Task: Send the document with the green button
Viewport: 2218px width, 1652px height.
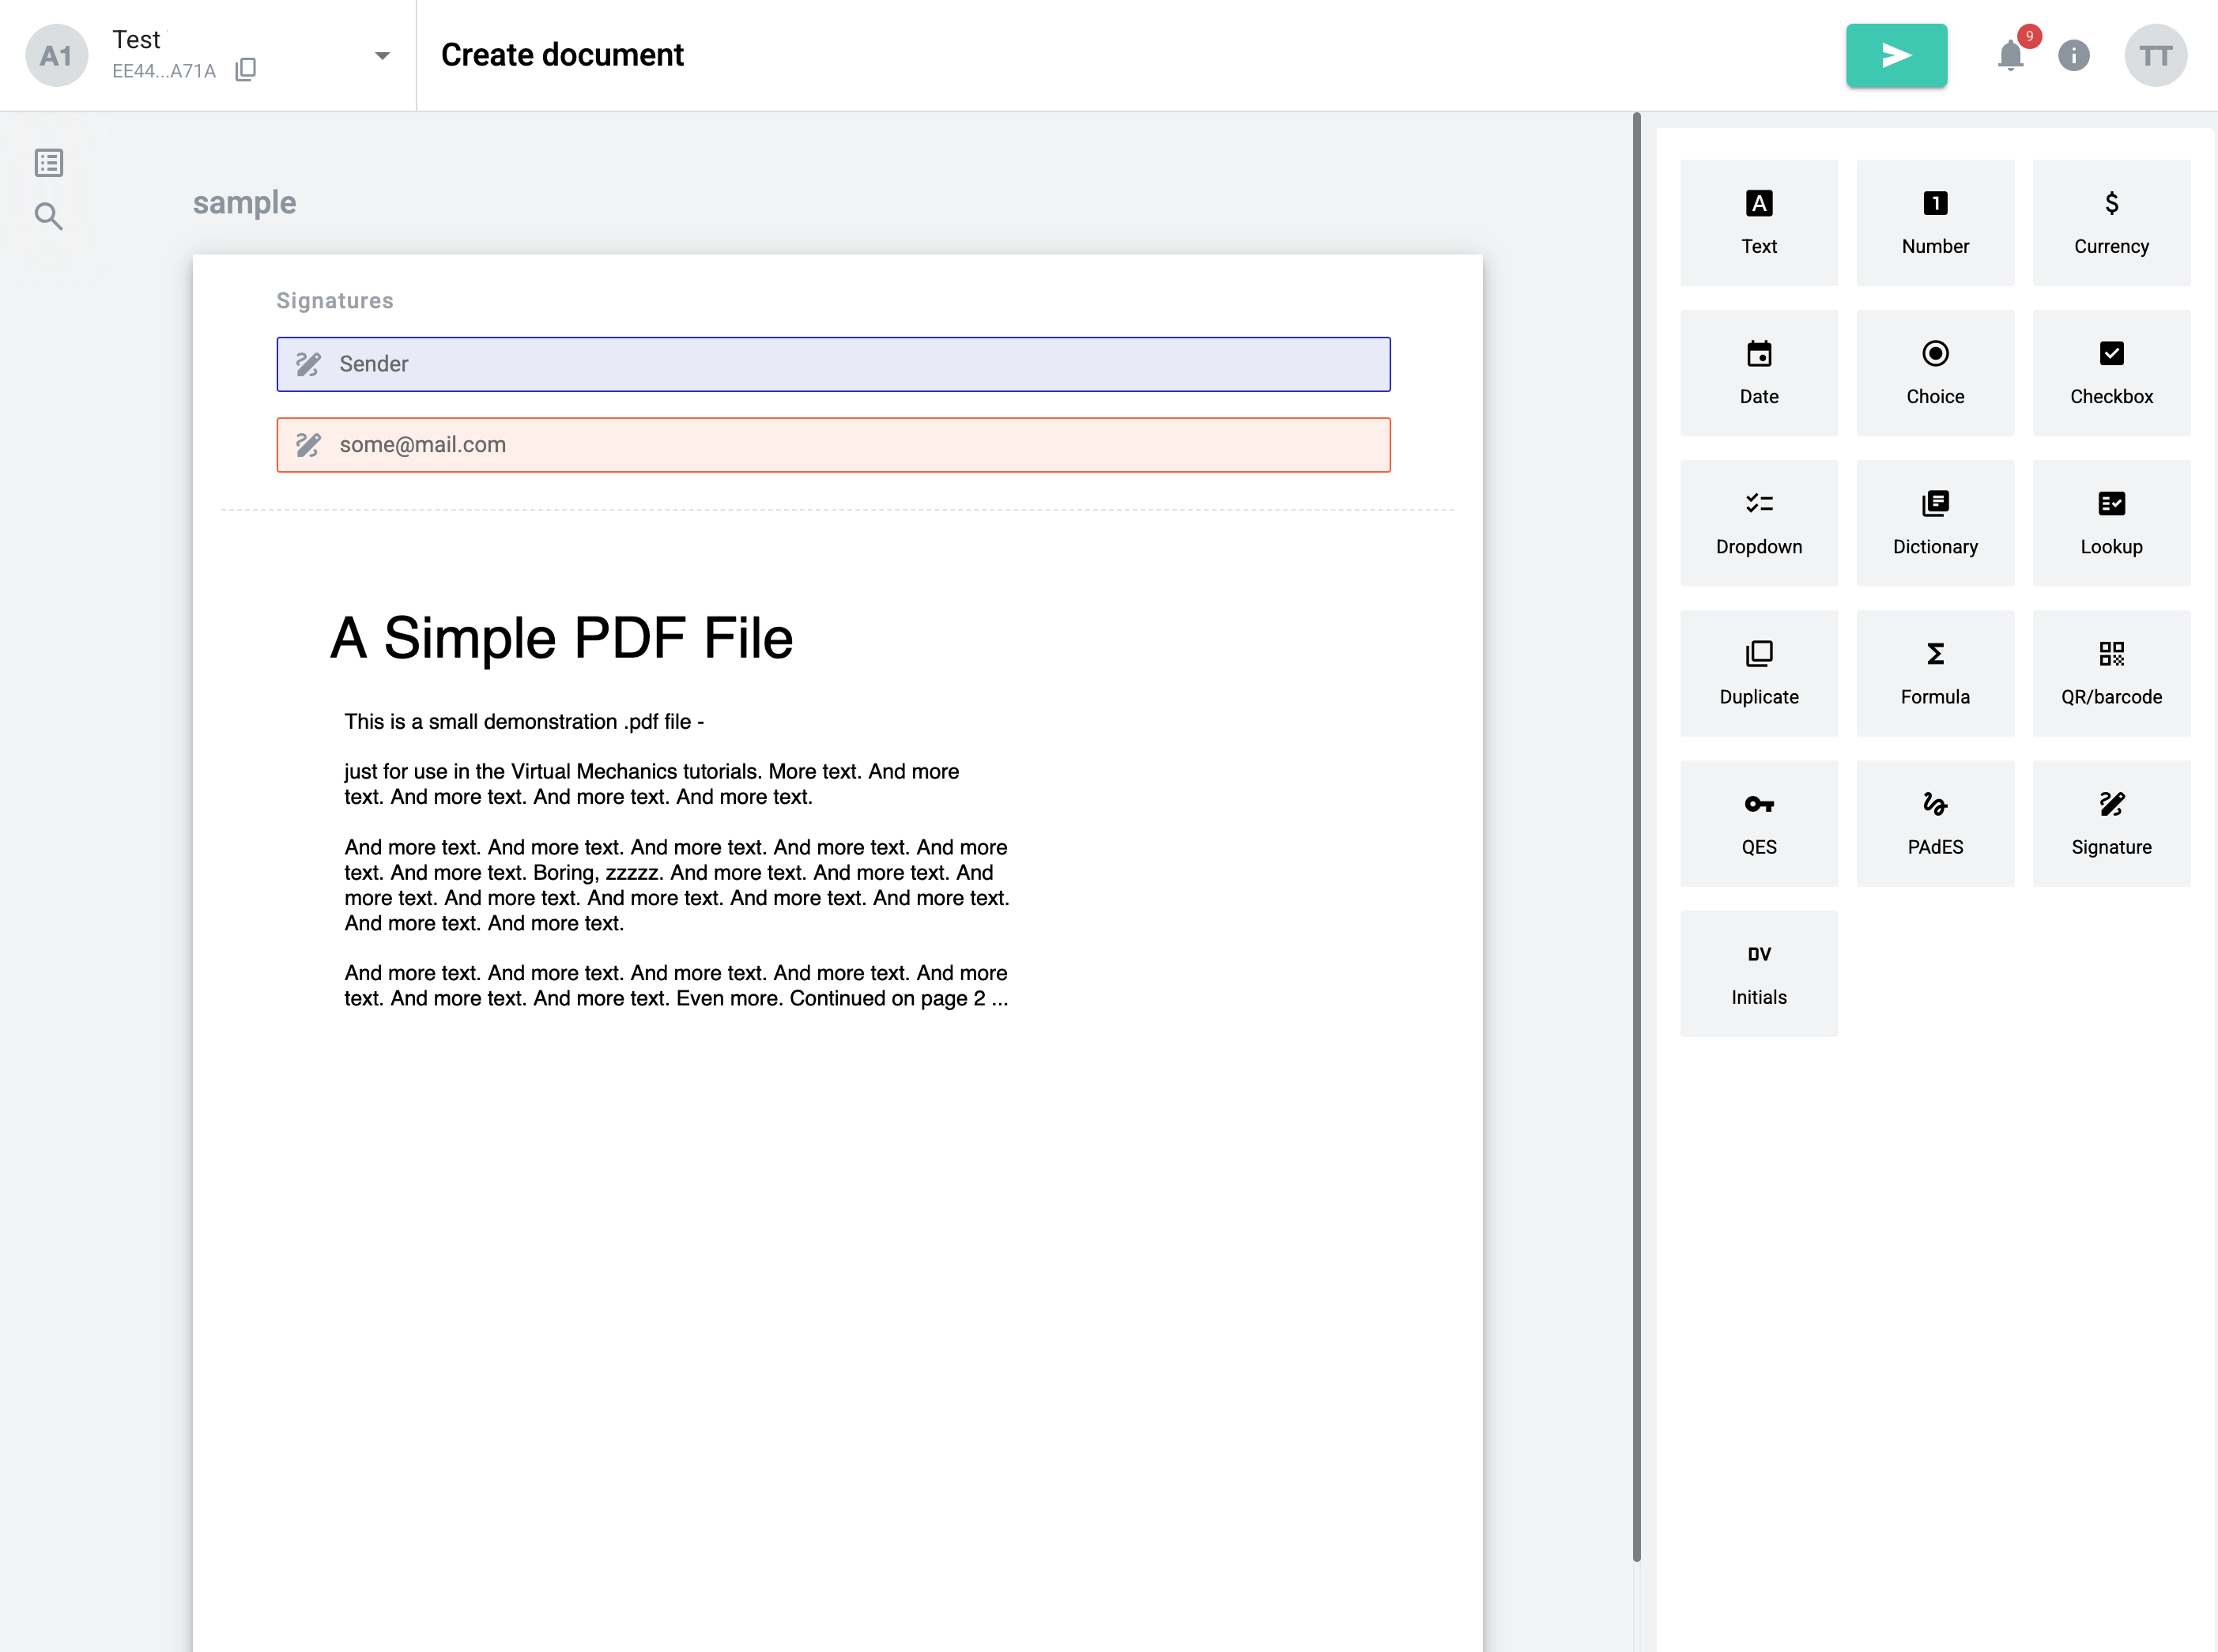Action: [1896, 55]
